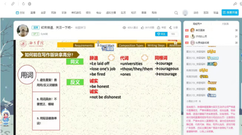
Task: Click the browser refresh icon
Action: pos(24,4)
